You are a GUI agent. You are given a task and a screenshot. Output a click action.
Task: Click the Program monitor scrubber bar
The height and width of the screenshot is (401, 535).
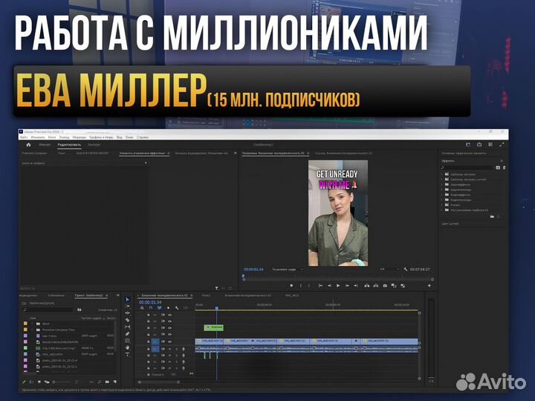(338, 280)
